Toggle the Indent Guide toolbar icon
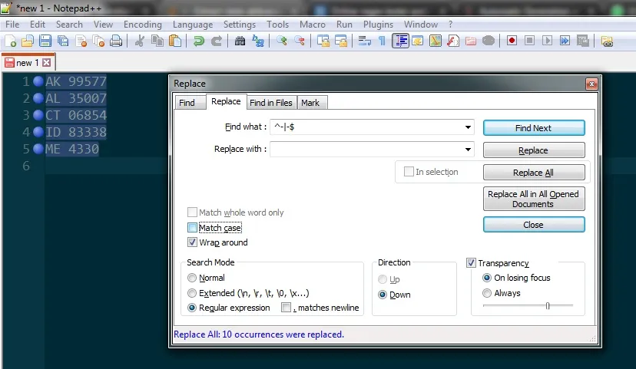636x369 pixels. [x=401, y=41]
